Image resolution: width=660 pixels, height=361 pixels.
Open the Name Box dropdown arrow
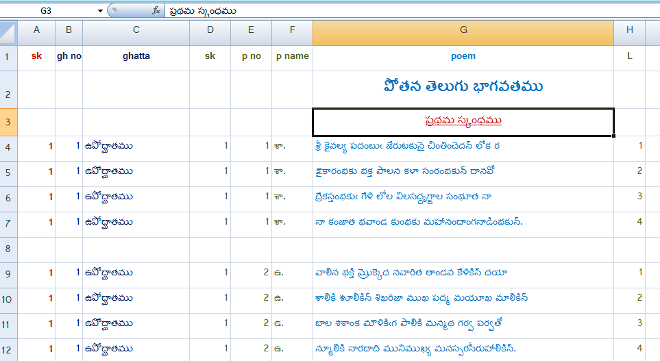click(100, 10)
